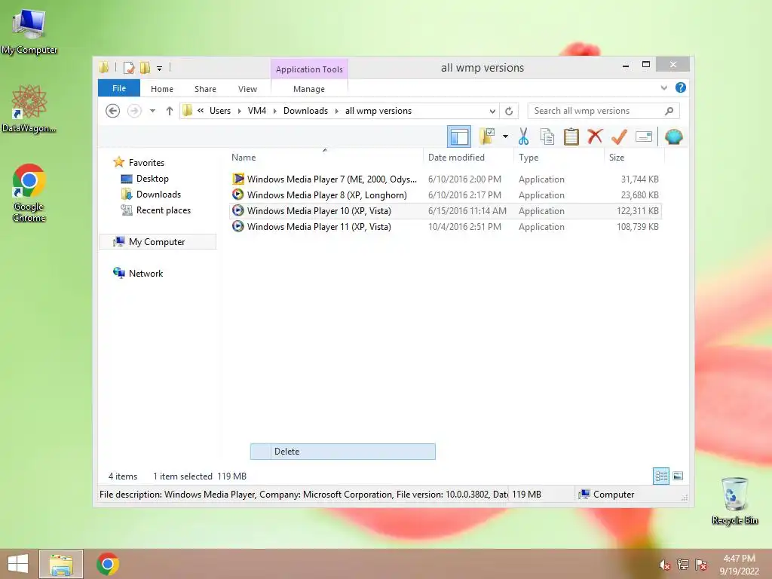This screenshot has height=579, width=772.
Task: Open the Start button on taskbar
Action: pos(18,564)
